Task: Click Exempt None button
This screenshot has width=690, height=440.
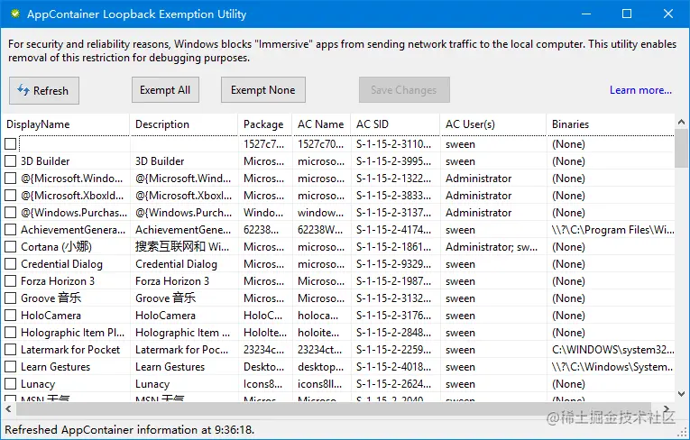Action: click(263, 90)
